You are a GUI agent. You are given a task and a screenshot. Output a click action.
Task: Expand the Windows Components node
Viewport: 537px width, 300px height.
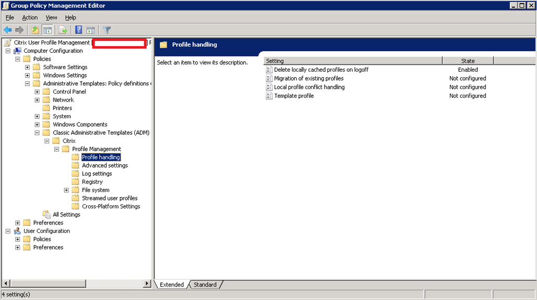click(x=37, y=125)
